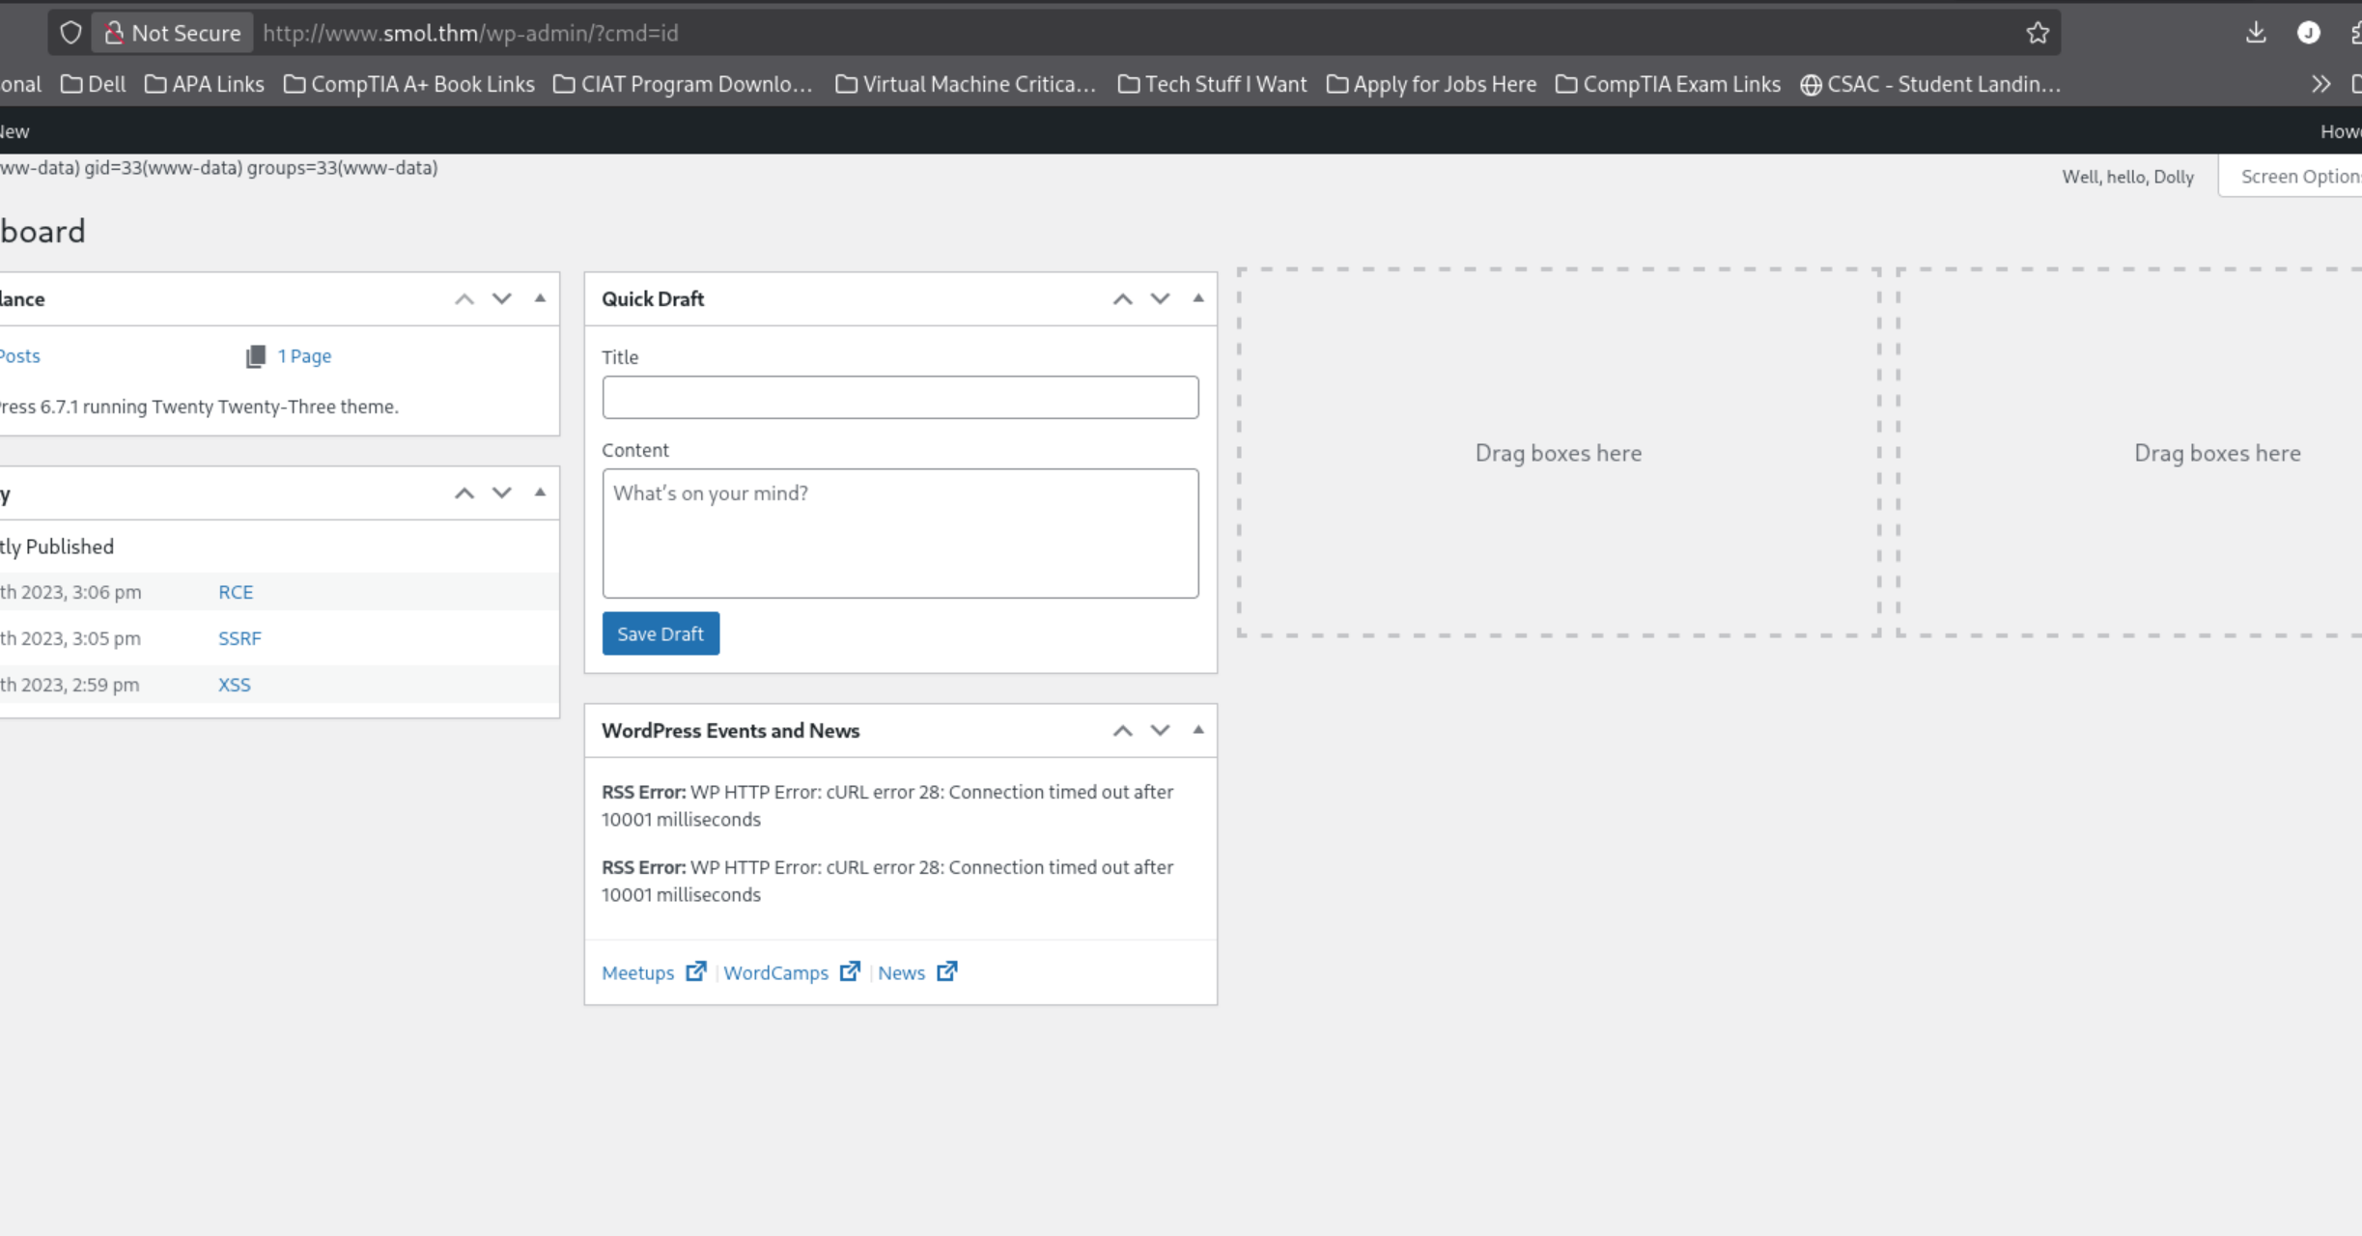Viewport: 2362px width, 1236px height.
Task: Move WordPress Events and News widget up
Action: [x=1122, y=731]
